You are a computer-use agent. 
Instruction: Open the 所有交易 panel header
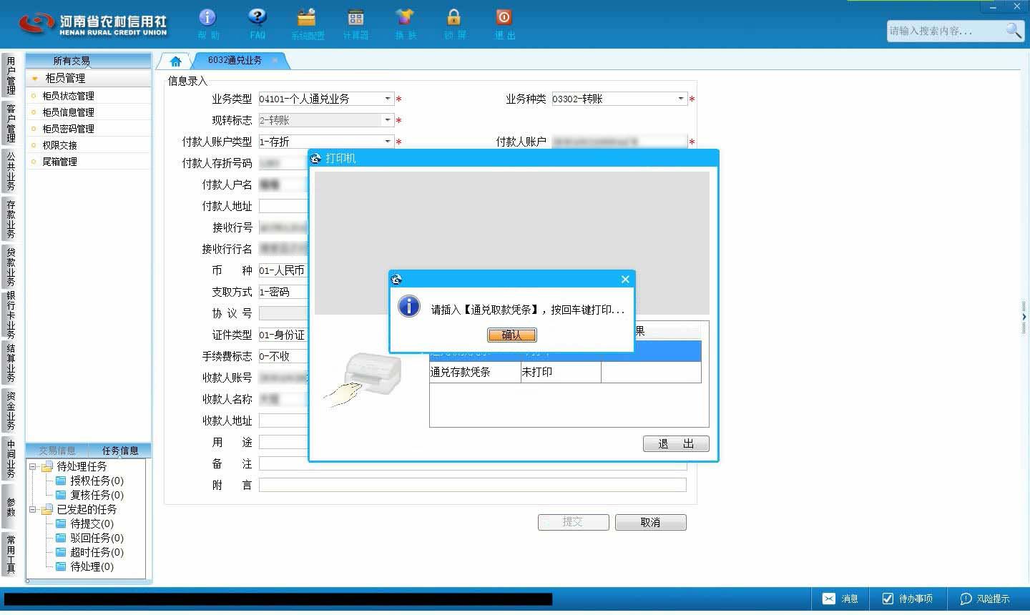point(89,61)
